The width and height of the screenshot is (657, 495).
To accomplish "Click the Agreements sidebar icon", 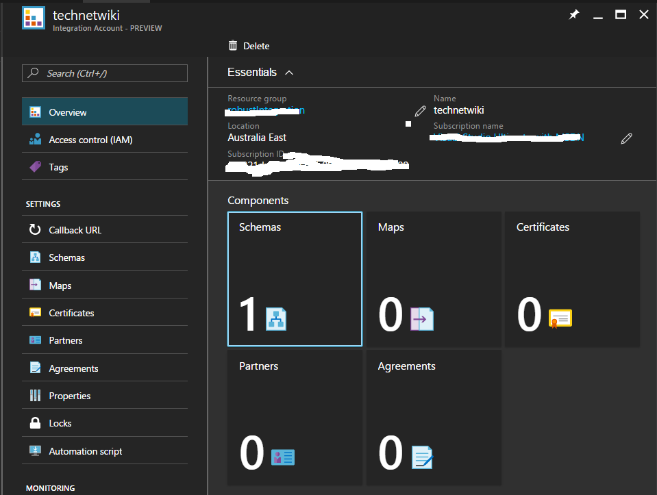I will (x=35, y=368).
